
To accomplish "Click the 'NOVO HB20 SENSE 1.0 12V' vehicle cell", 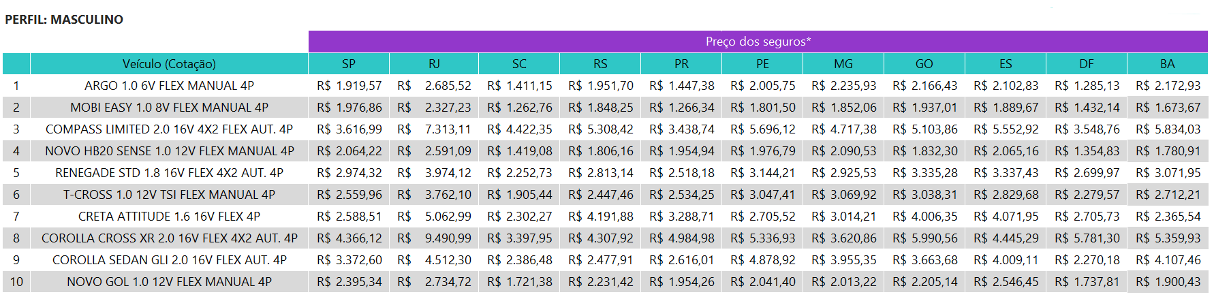I will pyautogui.click(x=169, y=151).
